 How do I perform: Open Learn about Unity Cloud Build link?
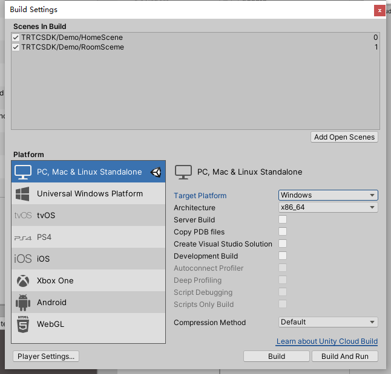[327, 341]
